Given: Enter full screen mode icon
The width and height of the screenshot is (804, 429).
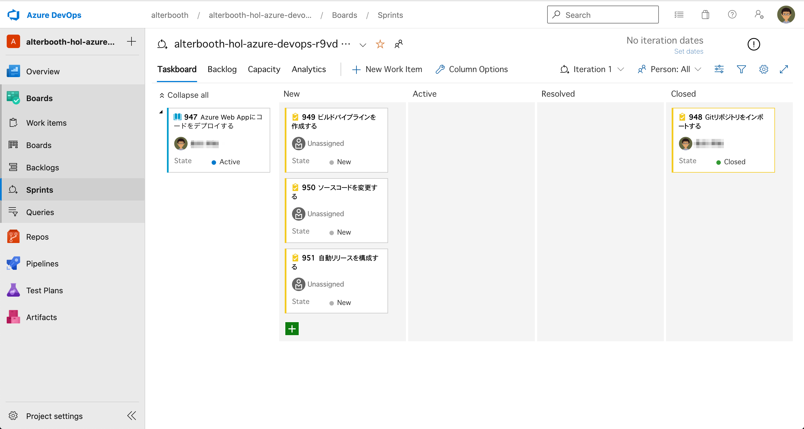Looking at the screenshot, I should coord(784,69).
